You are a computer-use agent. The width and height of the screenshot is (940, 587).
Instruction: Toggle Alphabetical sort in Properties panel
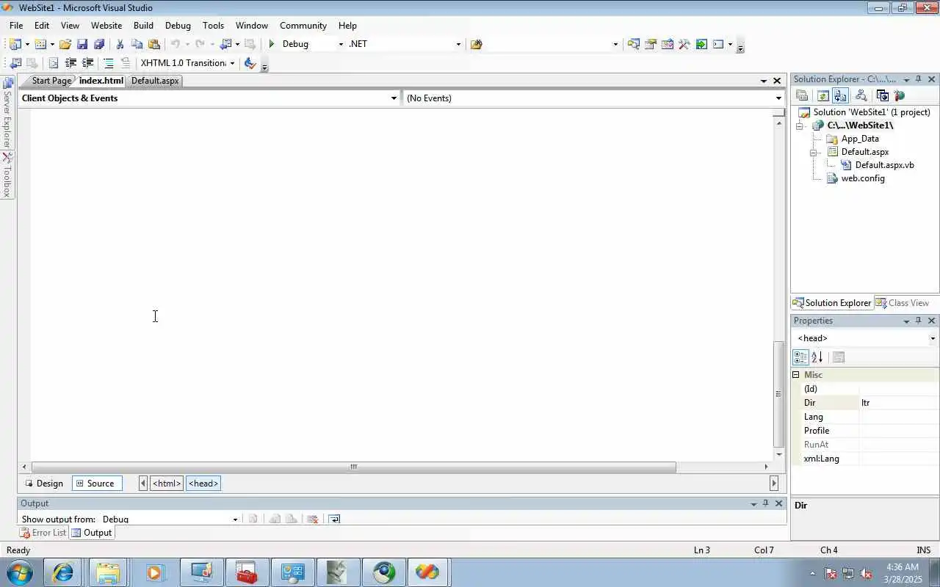pos(817,357)
